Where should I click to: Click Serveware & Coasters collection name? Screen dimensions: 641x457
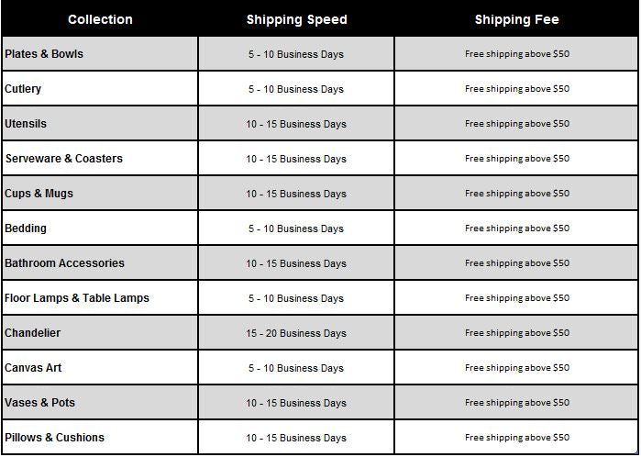(64, 159)
